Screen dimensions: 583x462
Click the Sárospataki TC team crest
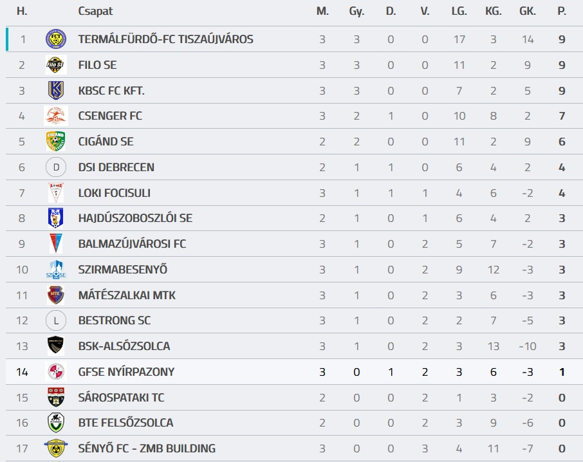56,397
